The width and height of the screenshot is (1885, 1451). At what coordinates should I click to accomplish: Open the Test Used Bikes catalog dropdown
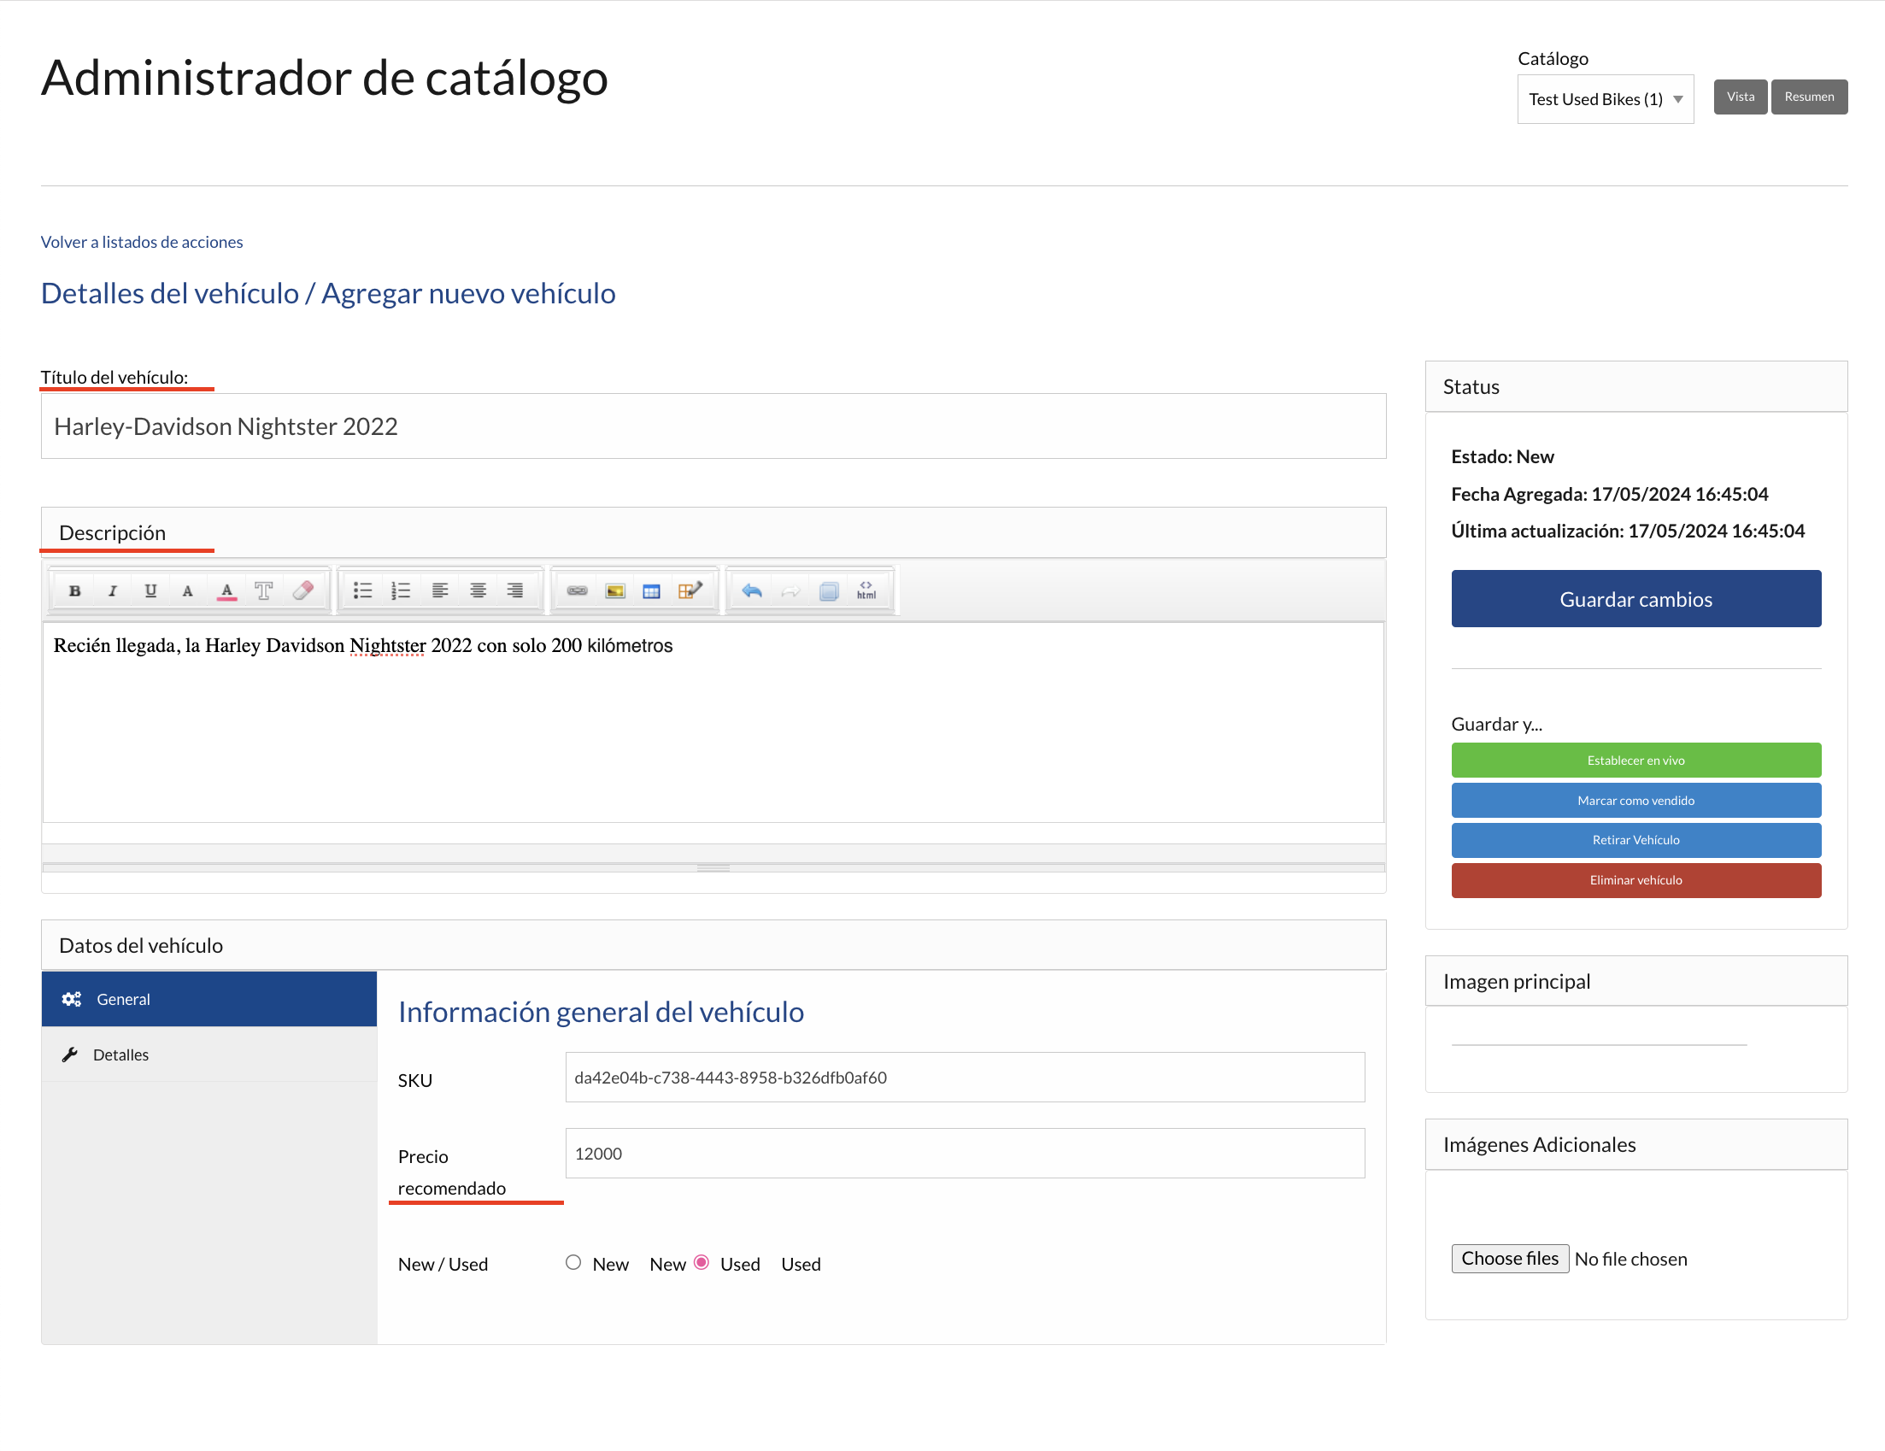pyautogui.click(x=1605, y=99)
